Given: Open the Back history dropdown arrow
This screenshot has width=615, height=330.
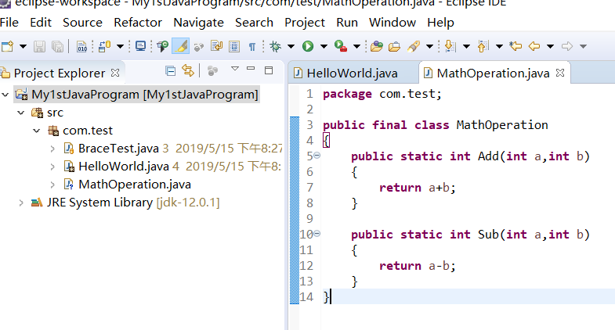Looking at the screenshot, I should click(550, 46).
